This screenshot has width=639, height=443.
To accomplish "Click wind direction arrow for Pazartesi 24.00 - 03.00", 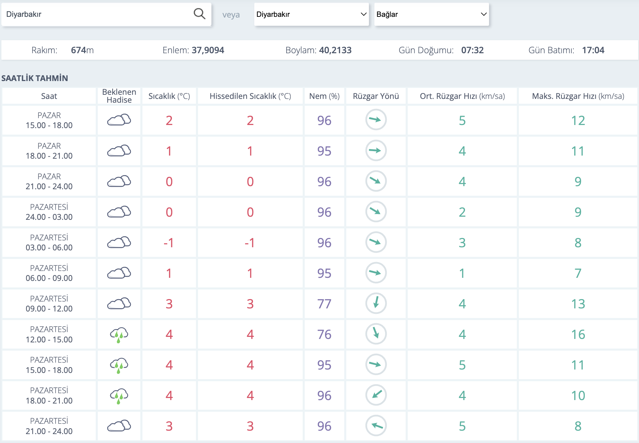I will 376,212.
